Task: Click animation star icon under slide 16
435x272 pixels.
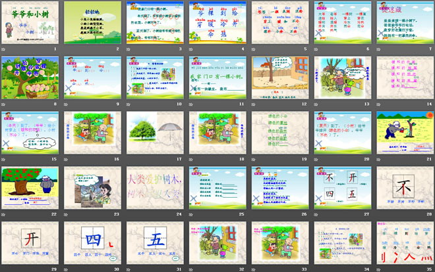Action: [x=66, y=159]
